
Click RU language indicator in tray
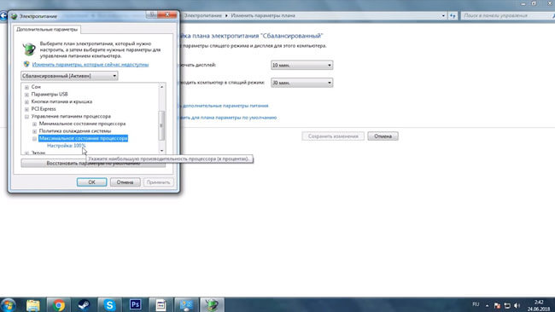tap(476, 304)
